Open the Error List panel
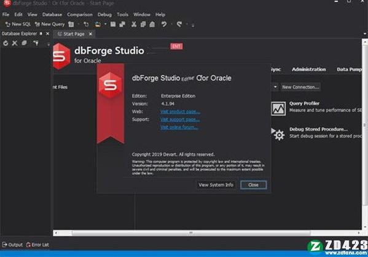Image resolution: width=368 pixels, height=257 pixels. point(37,245)
